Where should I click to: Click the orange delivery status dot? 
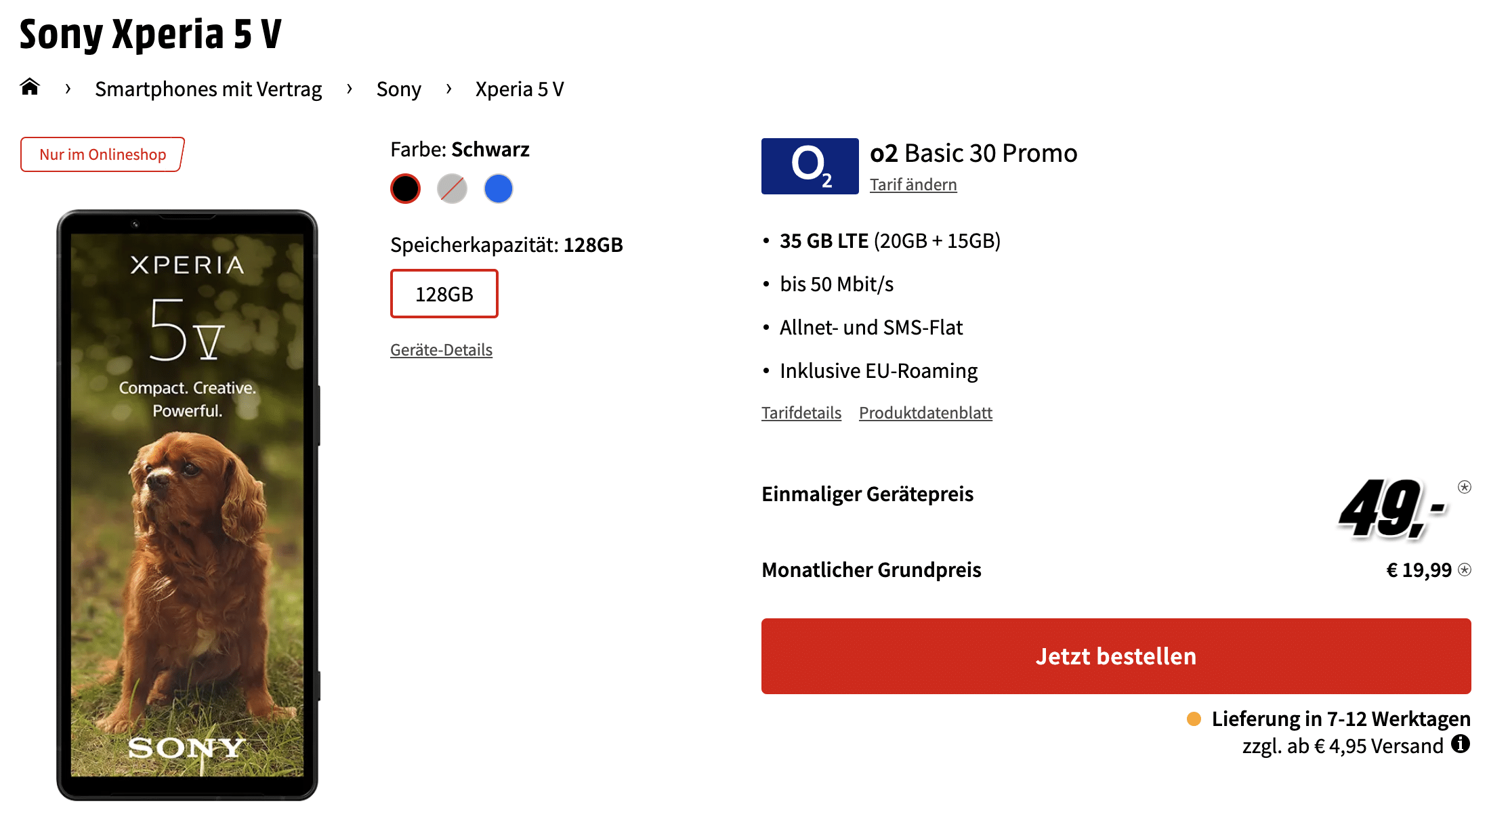coord(1194,719)
